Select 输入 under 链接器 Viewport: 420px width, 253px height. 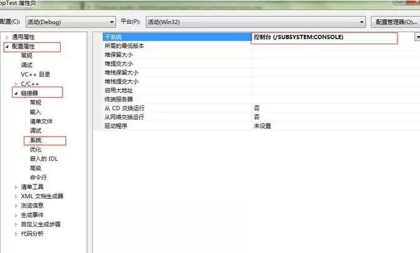[x=36, y=112]
